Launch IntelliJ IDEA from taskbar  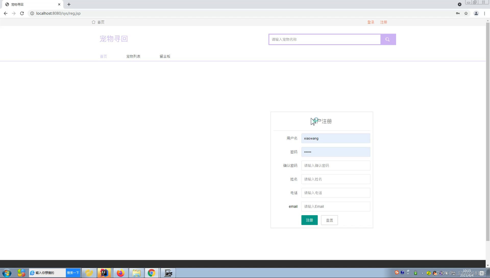tap(104, 273)
